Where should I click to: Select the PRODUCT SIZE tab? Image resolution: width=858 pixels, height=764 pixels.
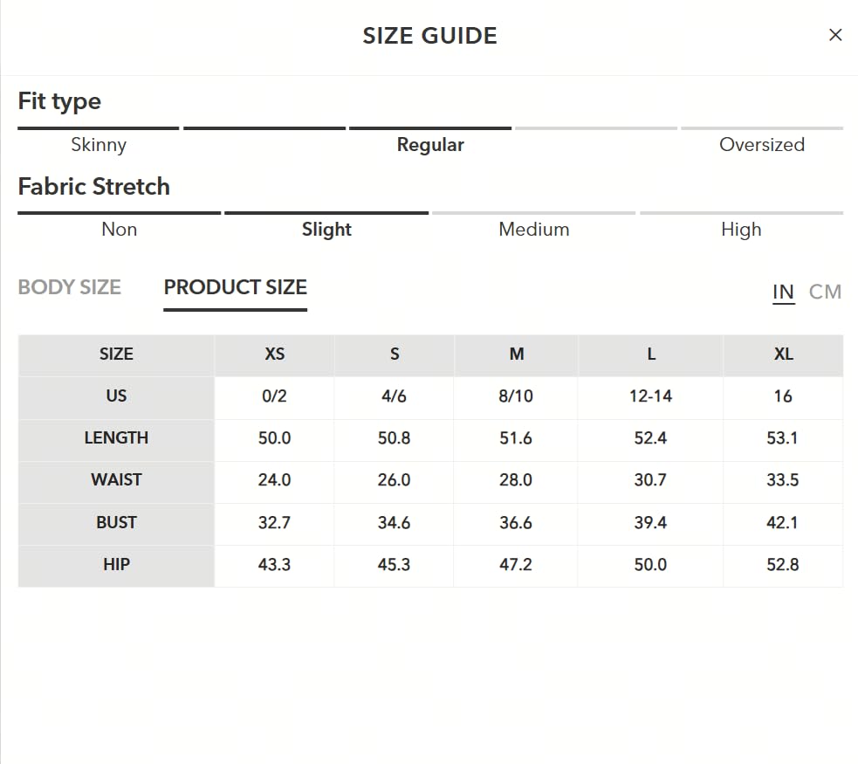point(236,287)
